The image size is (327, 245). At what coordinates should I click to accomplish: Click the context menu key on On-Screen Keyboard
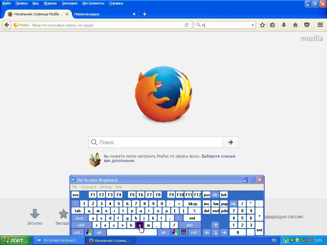pyautogui.click(x=184, y=232)
